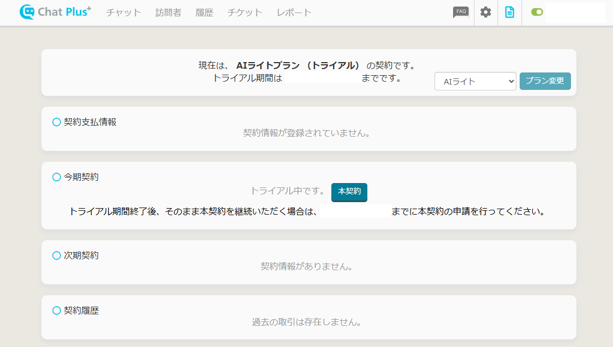Open the AIライト plan dropdown
Image resolution: width=613 pixels, height=347 pixels.
click(475, 82)
